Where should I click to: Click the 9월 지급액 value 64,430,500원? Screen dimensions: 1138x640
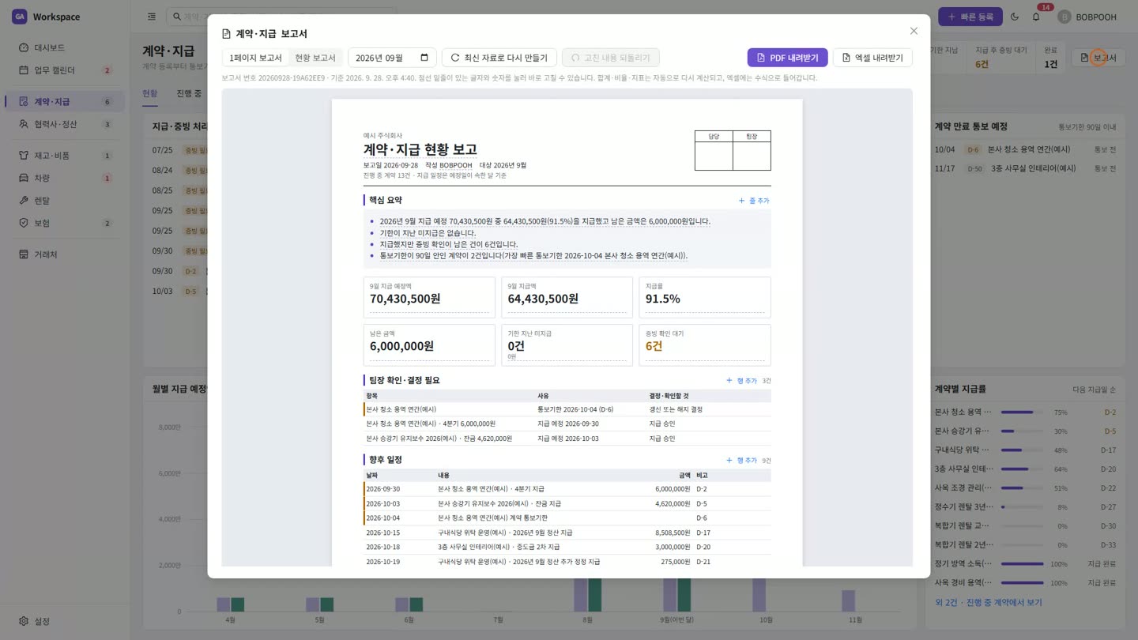543,299
